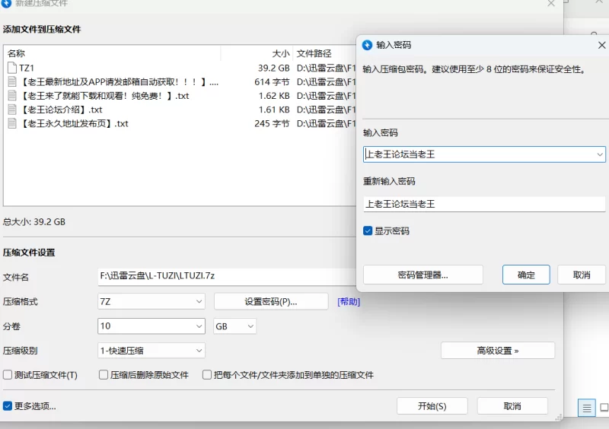Expand 高级设置 options

tap(498, 351)
